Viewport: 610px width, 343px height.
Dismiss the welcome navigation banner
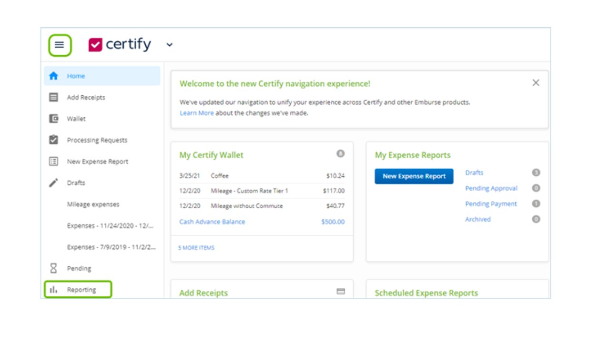536,83
